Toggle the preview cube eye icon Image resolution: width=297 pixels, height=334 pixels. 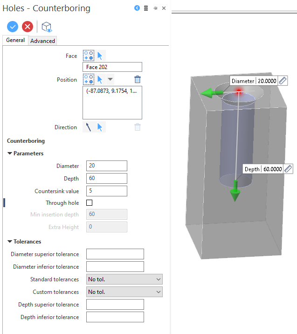pos(47,27)
